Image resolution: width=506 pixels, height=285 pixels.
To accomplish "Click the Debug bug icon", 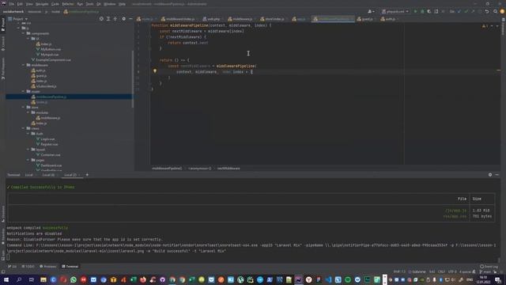I will [422, 12].
